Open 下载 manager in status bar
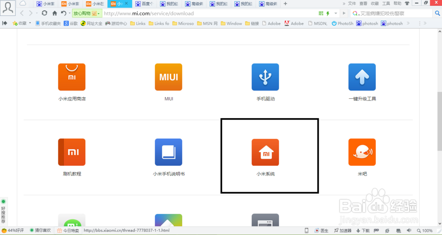This screenshot has height=235, width=442. [363, 231]
